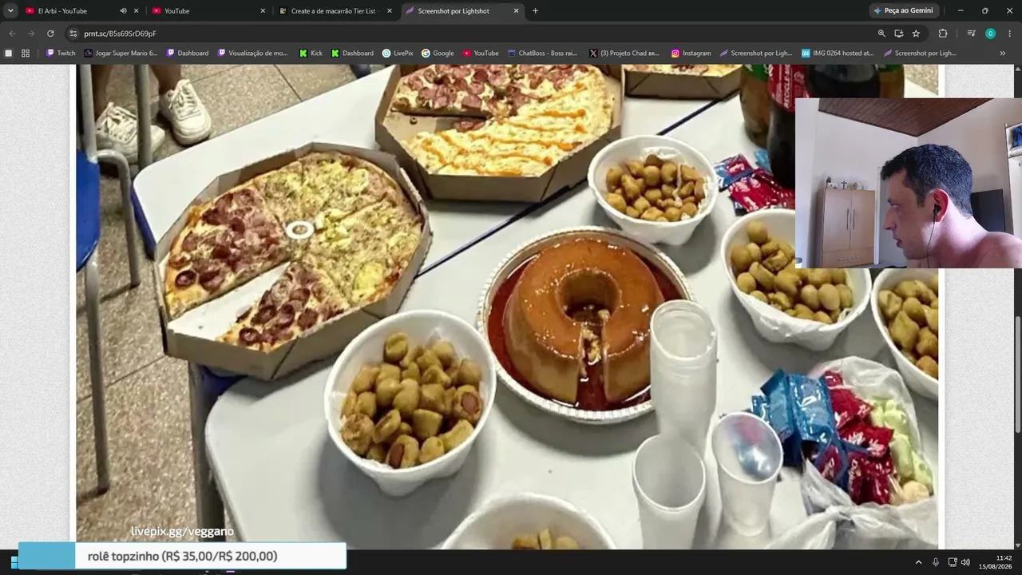Show hidden system tray icons
Screen dimensions: 1022x575
click(918, 562)
